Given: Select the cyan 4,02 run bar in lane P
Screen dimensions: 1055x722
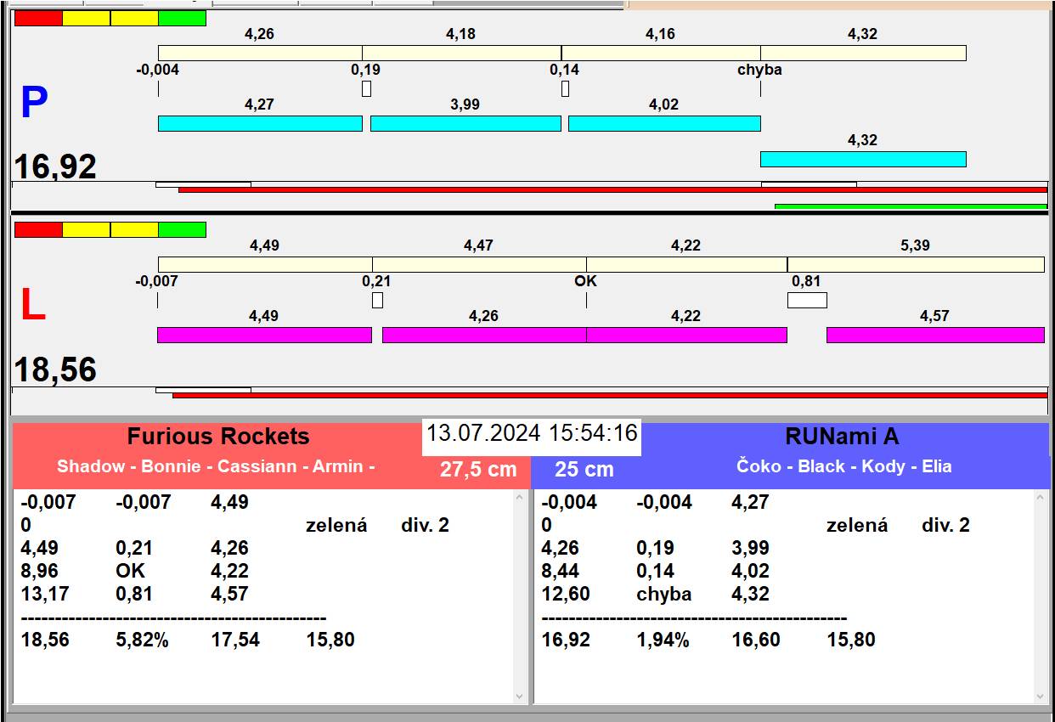Looking at the screenshot, I should (664, 123).
